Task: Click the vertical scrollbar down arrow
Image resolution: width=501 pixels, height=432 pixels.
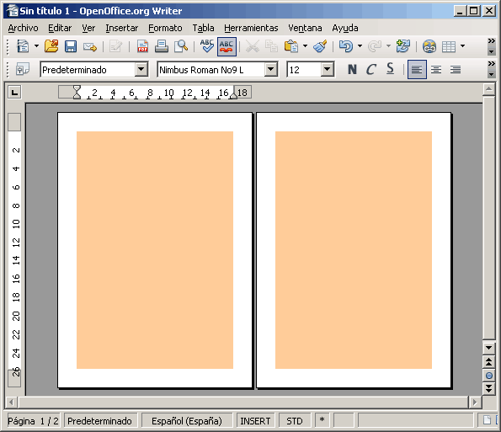Action: coord(489,348)
